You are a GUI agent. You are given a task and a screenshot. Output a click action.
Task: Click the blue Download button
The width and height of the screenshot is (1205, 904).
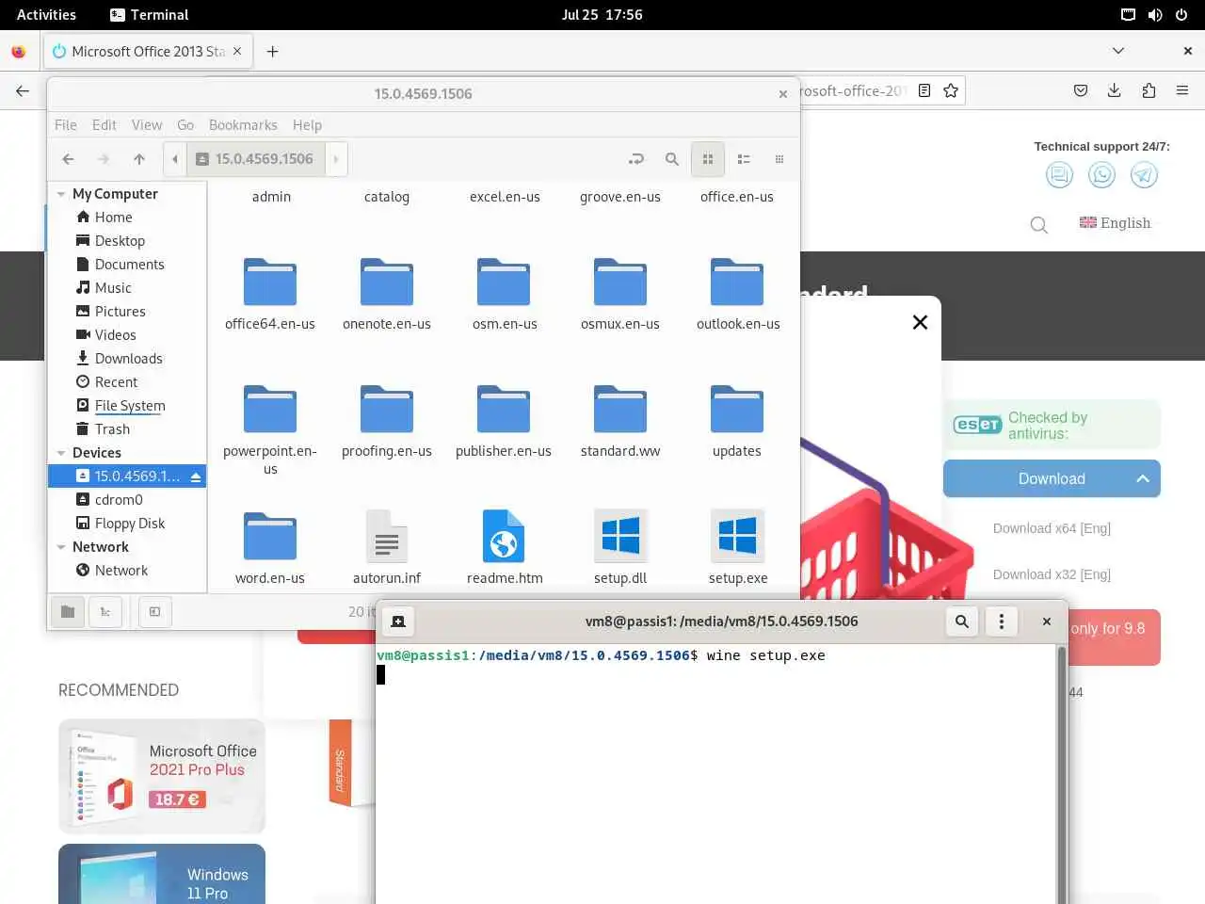click(x=1052, y=478)
